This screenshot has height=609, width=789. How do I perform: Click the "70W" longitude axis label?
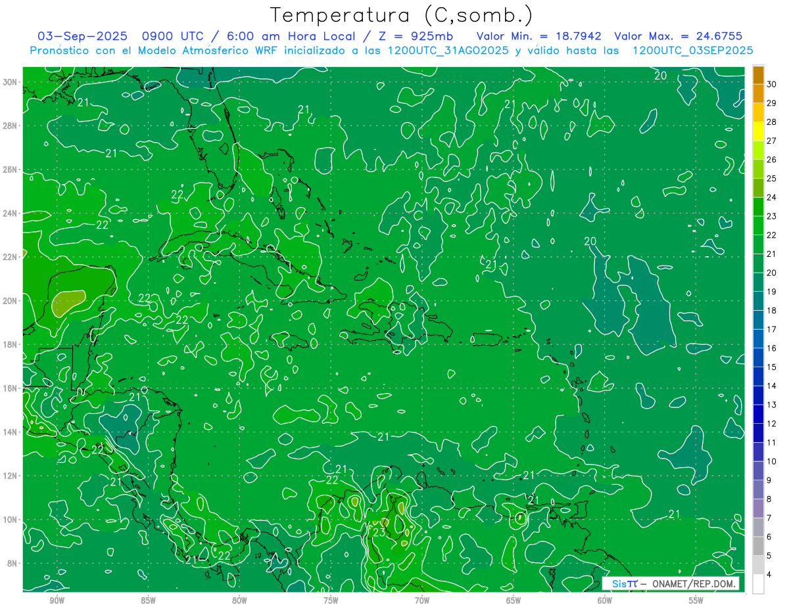pos(422,600)
